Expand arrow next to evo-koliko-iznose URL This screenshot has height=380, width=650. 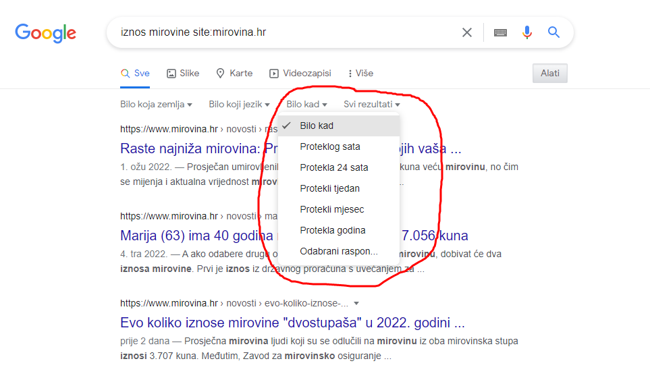356,303
